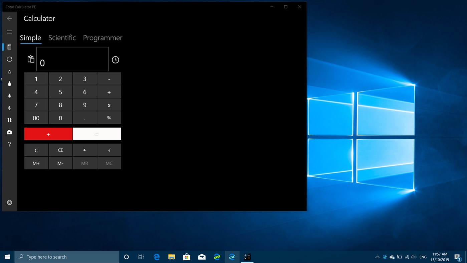The height and width of the screenshot is (263, 467).
Task: Click the up-down arrows sidebar icon
Action: pos(9,120)
